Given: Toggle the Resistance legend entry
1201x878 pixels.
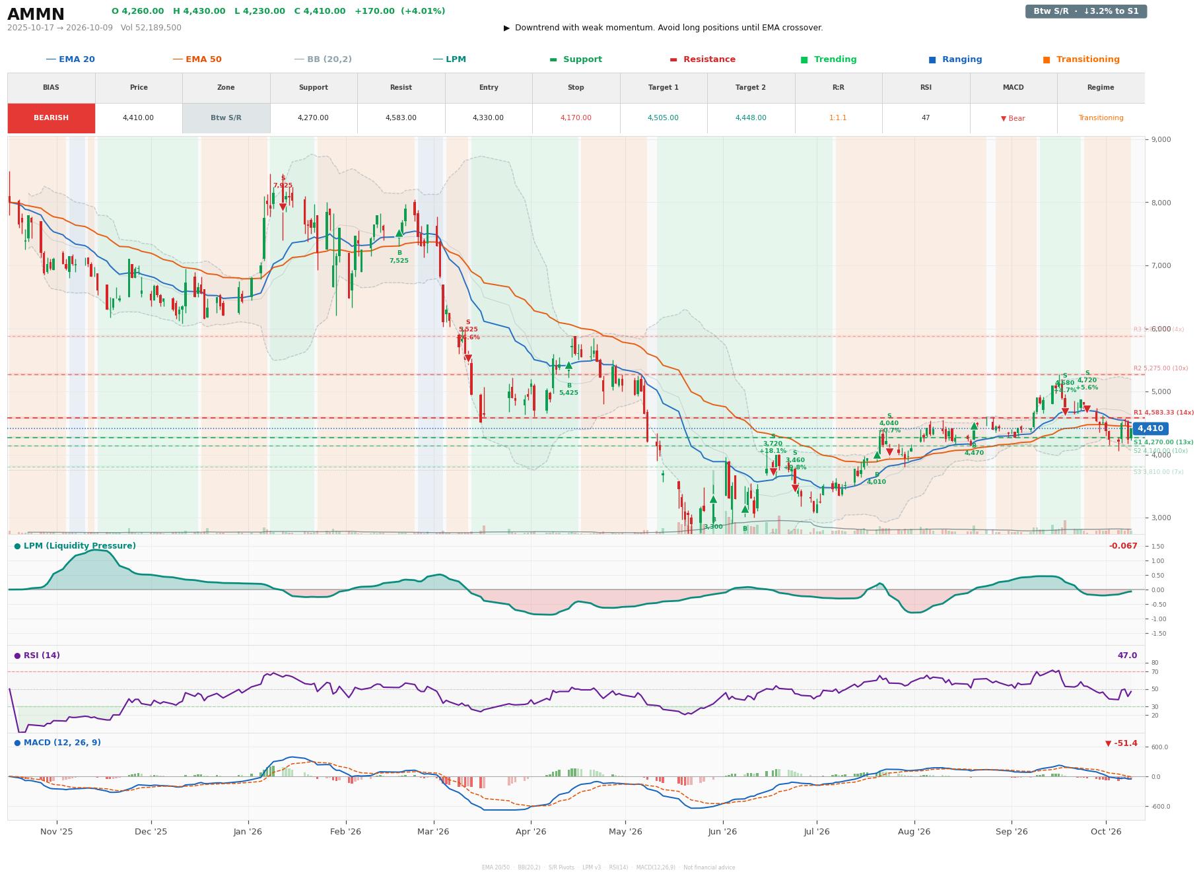Looking at the screenshot, I should point(703,59).
